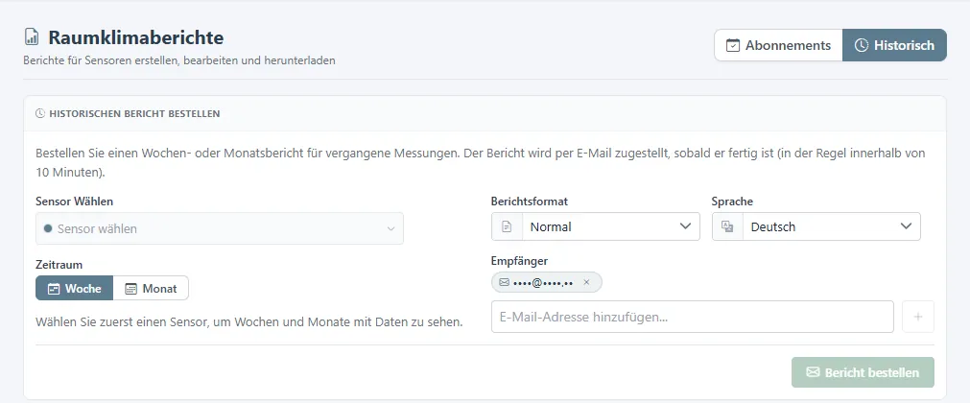Click the Zeitraum label
970x403 pixels.
coord(59,264)
